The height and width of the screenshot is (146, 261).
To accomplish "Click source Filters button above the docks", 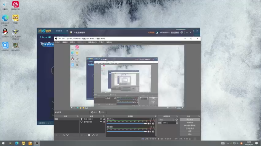I will (x=101, y=112).
